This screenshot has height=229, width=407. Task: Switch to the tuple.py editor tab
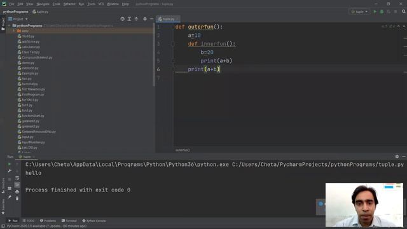pos(168,19)
